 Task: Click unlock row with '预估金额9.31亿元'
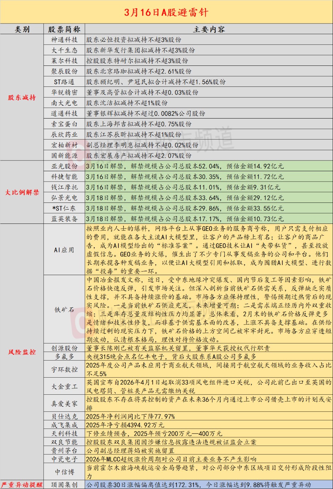click(x=209, y=187)
